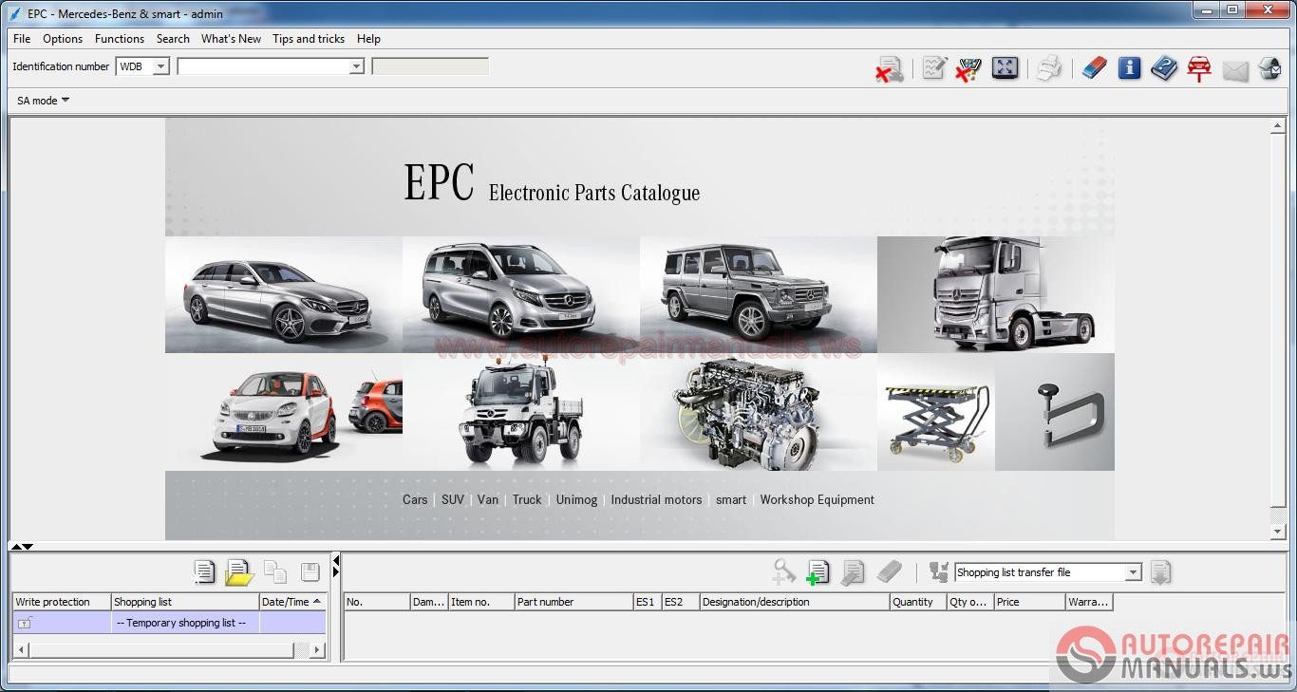Viewport: 1297px width, 692px height.
Task: Open the Tips and tricks menu
Action: click(309, 39)
